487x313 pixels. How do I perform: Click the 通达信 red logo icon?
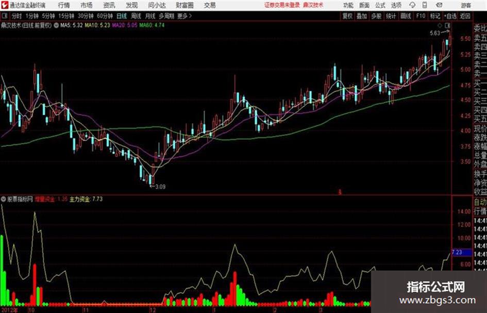coord(4,5)
